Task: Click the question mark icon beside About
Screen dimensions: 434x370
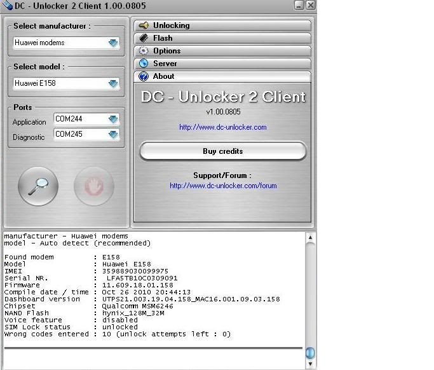Action: click(144, 76)
